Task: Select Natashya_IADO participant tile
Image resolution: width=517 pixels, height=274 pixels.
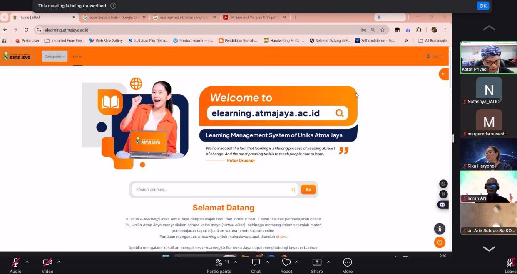Action: point(489,90)
